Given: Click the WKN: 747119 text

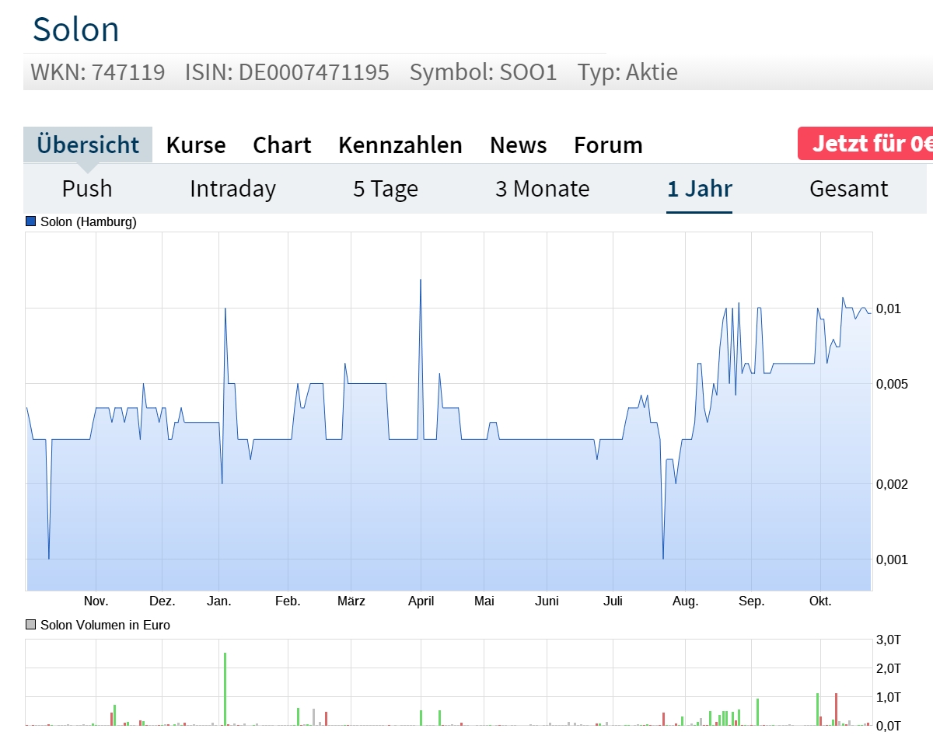Looking at the screenshot, I should pos(98,72).
